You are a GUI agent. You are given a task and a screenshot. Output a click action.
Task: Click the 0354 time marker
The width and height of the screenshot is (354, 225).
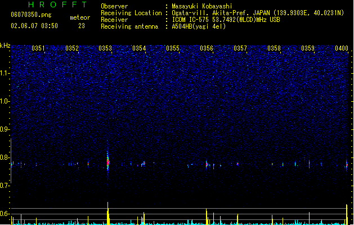pyautogui.click(x=139, y=48)
